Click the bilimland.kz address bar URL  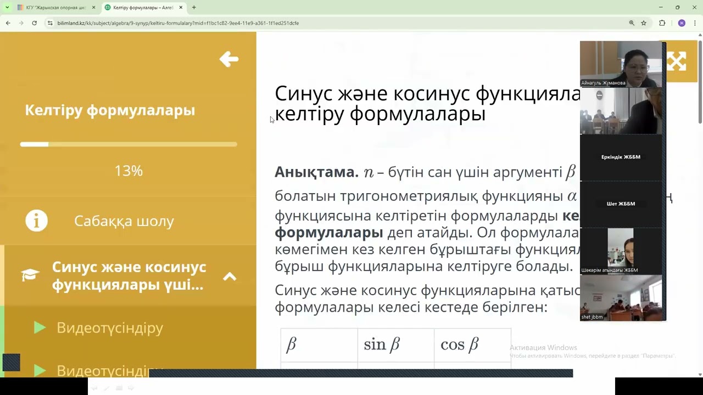[178, 23]
